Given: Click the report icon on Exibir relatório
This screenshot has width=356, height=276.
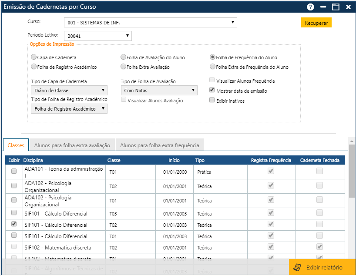Looking at the screenshot, I should (x=298, y=267).
